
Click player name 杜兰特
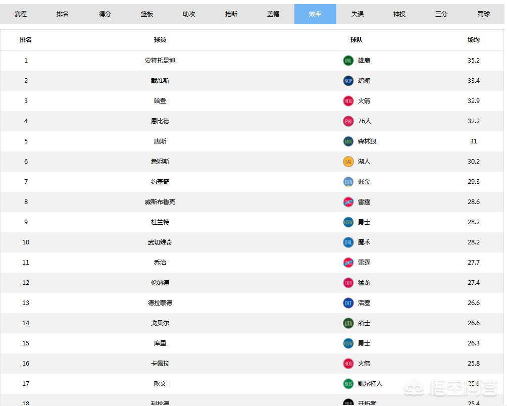point(160,222)
